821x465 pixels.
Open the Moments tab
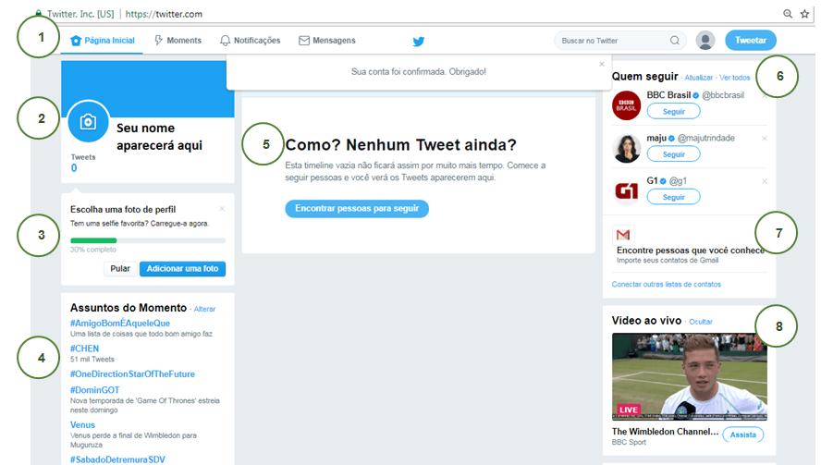coord(178,41)
